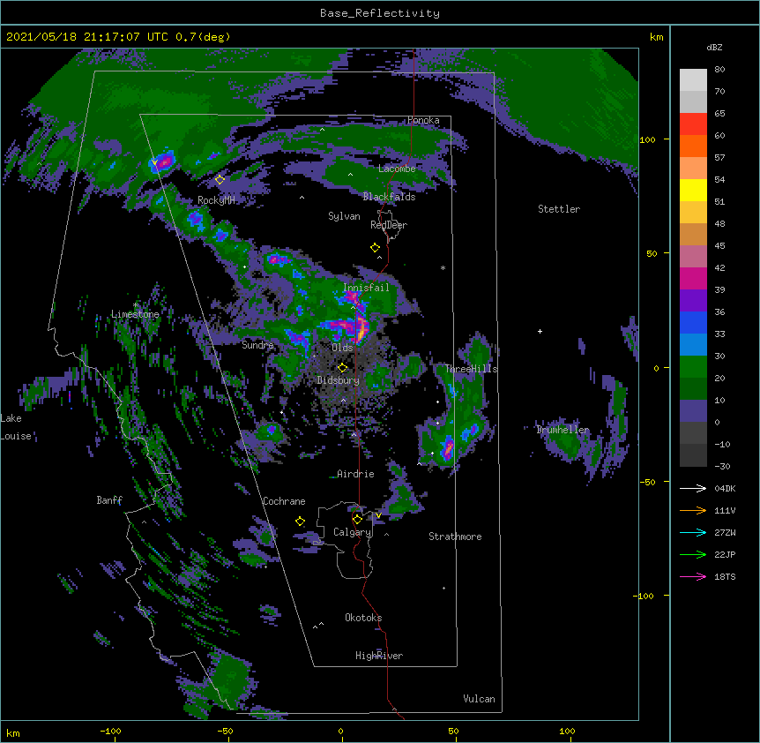Click the -50 tick on the bottom horizontal axis
This screenshot has width=760, height=743.
(x=225, y=731)
